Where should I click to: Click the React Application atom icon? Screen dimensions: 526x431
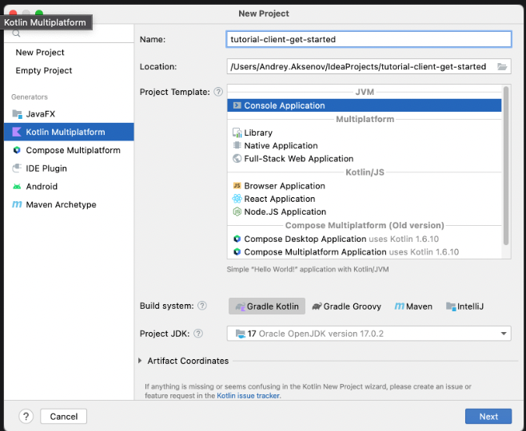click(237, 199)
